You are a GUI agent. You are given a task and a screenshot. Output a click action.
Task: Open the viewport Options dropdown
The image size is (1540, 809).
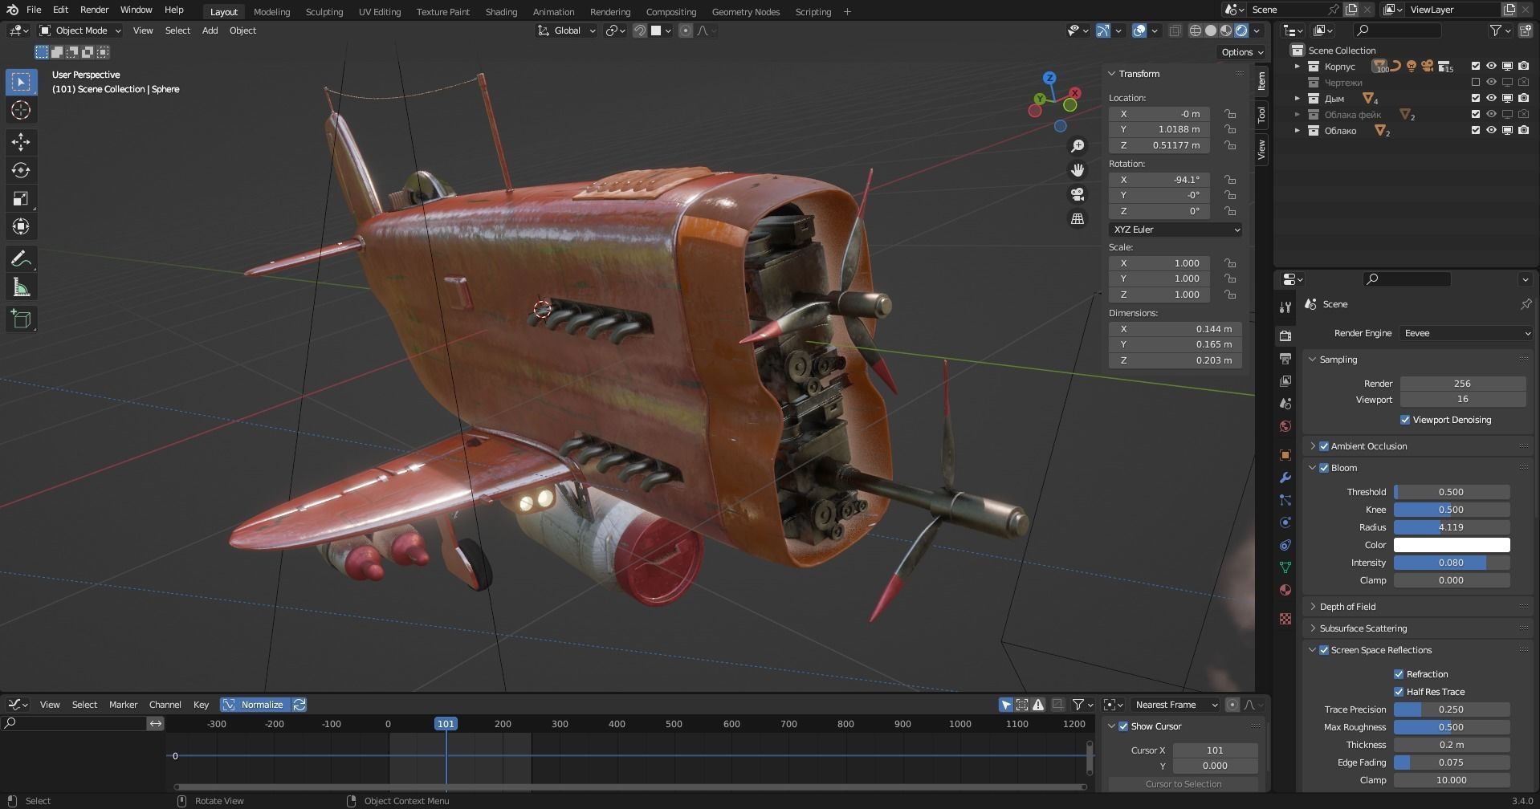point(1242,52)
